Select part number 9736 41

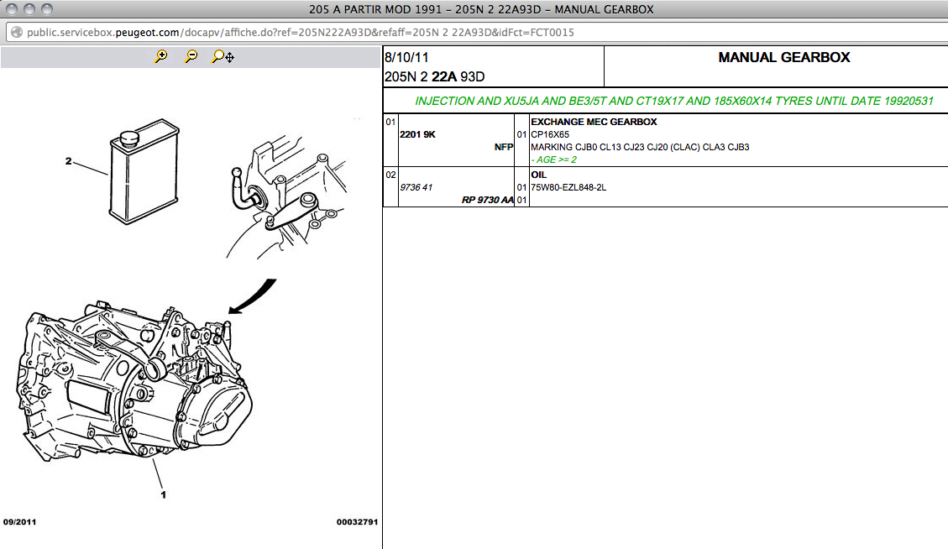coord(416,187)
